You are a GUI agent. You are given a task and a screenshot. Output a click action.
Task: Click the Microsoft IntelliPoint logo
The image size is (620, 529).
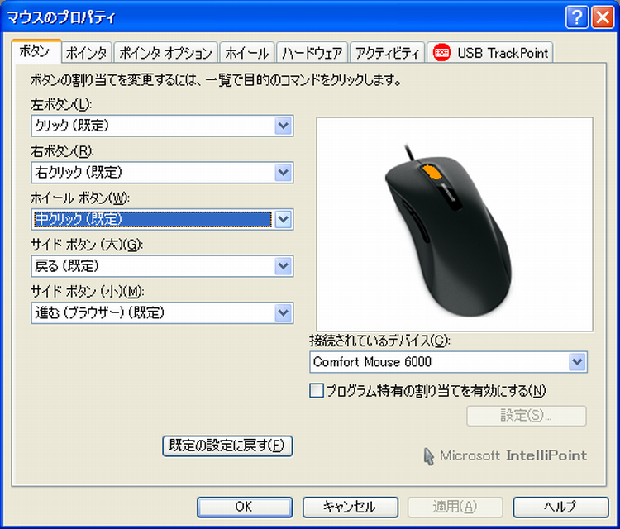(505, 455)
